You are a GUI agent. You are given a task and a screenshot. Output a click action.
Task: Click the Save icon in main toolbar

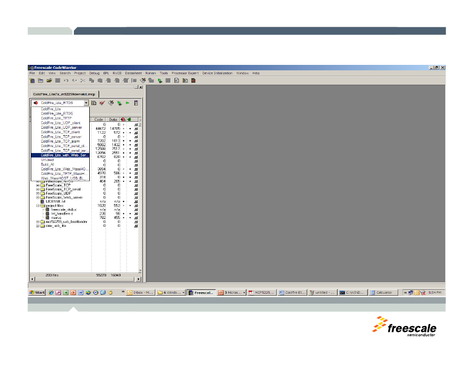[x=58, y=80]
